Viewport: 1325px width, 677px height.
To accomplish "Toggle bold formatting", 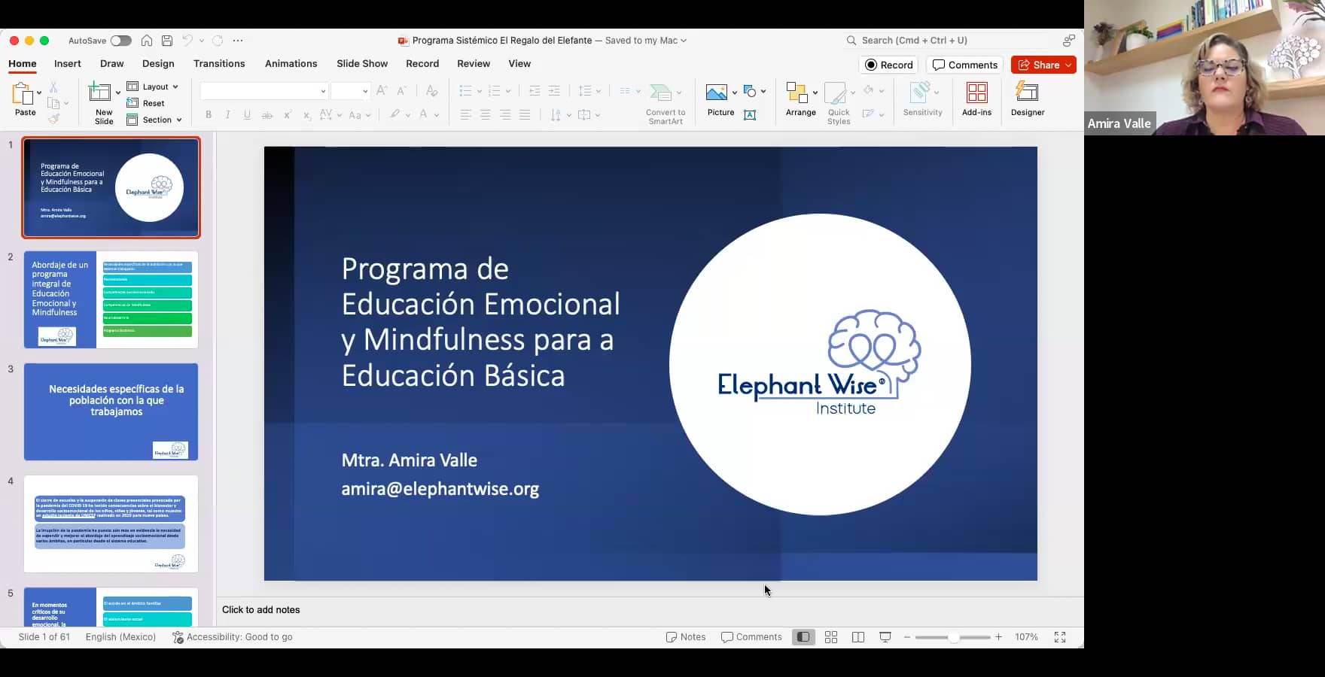I will (209, 114).
